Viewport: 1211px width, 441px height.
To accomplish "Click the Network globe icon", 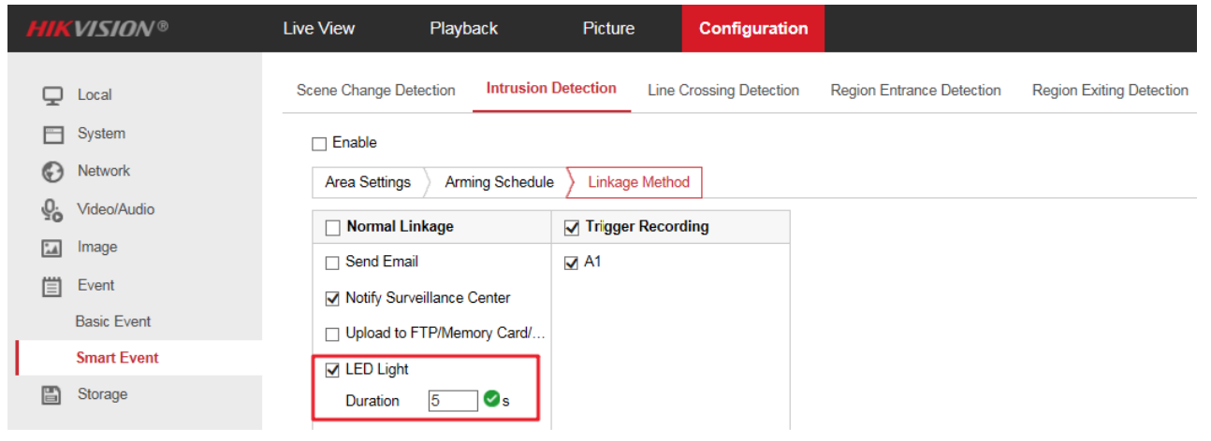I will [x=52, y=172].
